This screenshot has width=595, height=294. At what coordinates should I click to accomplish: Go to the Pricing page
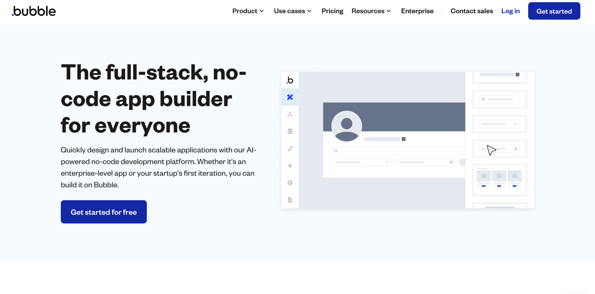pyautogui.click(x=332, y=11)
